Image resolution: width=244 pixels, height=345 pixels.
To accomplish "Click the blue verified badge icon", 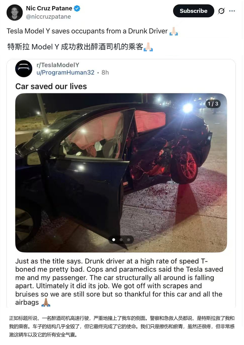I will click(x=77, y=9).
